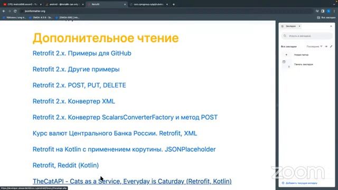Switch to the YouTube Android tab

pos(22,4)
